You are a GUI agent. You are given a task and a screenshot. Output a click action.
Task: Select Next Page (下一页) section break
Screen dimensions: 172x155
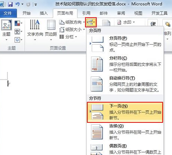(125, 112)
